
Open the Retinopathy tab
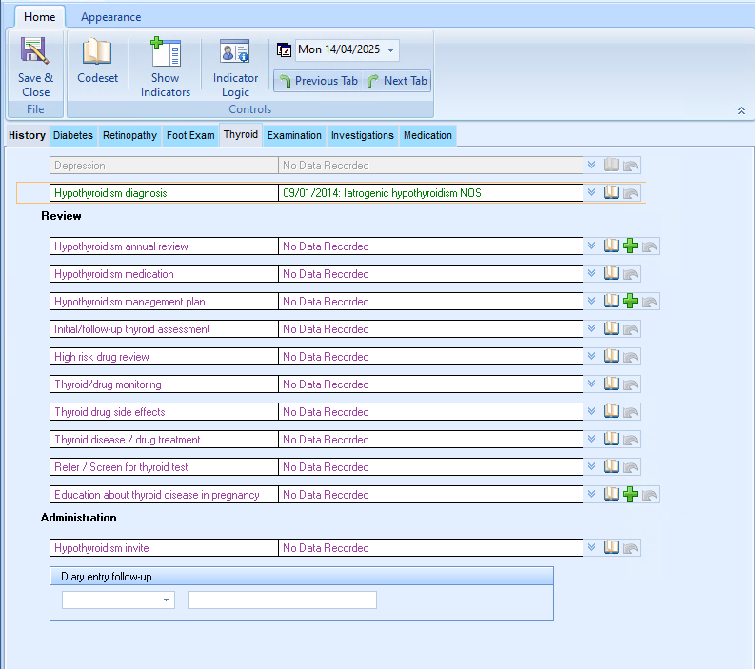click(129, 135)
